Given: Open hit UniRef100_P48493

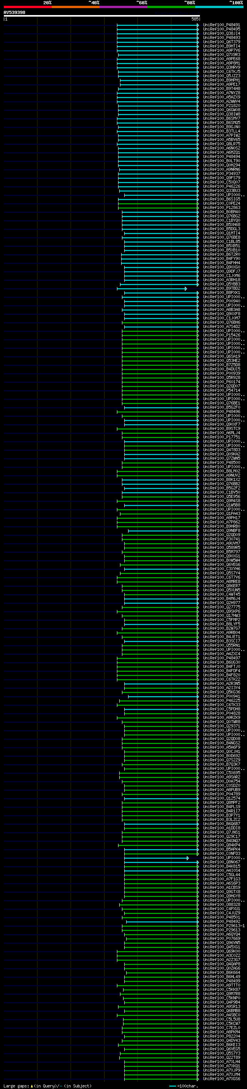Looking at the screenshot, I should [222, 37].
